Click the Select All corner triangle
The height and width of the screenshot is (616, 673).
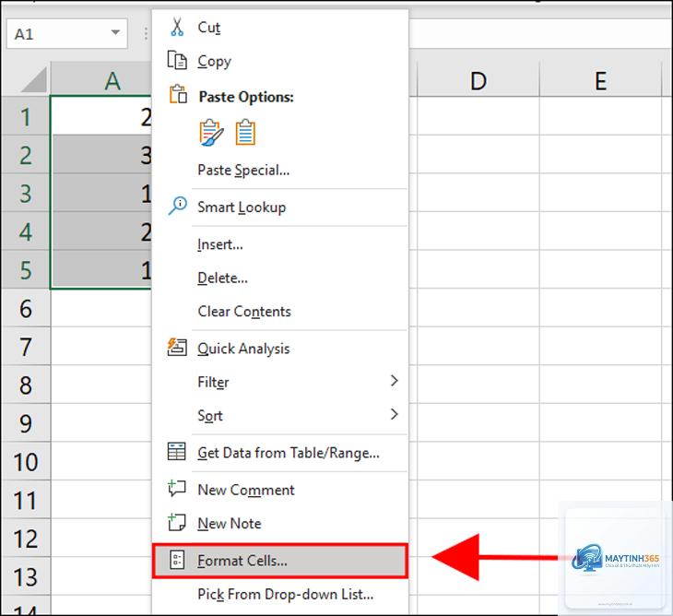(x=33, y=80)
